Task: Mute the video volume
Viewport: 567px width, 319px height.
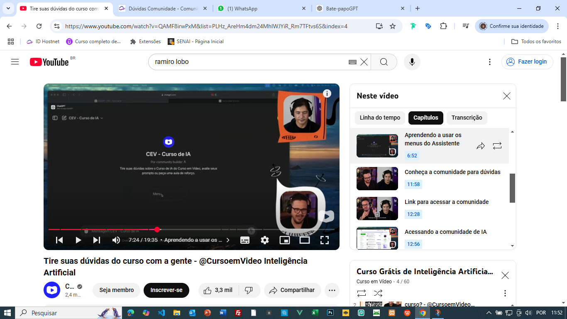Action: click(116, 240)
